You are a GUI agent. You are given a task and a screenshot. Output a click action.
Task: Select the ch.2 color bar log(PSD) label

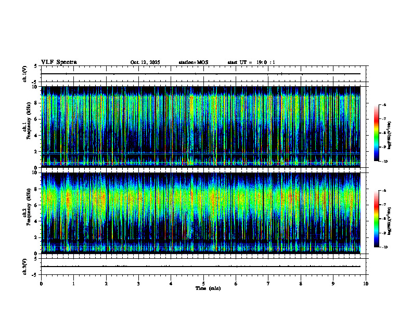tap(390, 221)
